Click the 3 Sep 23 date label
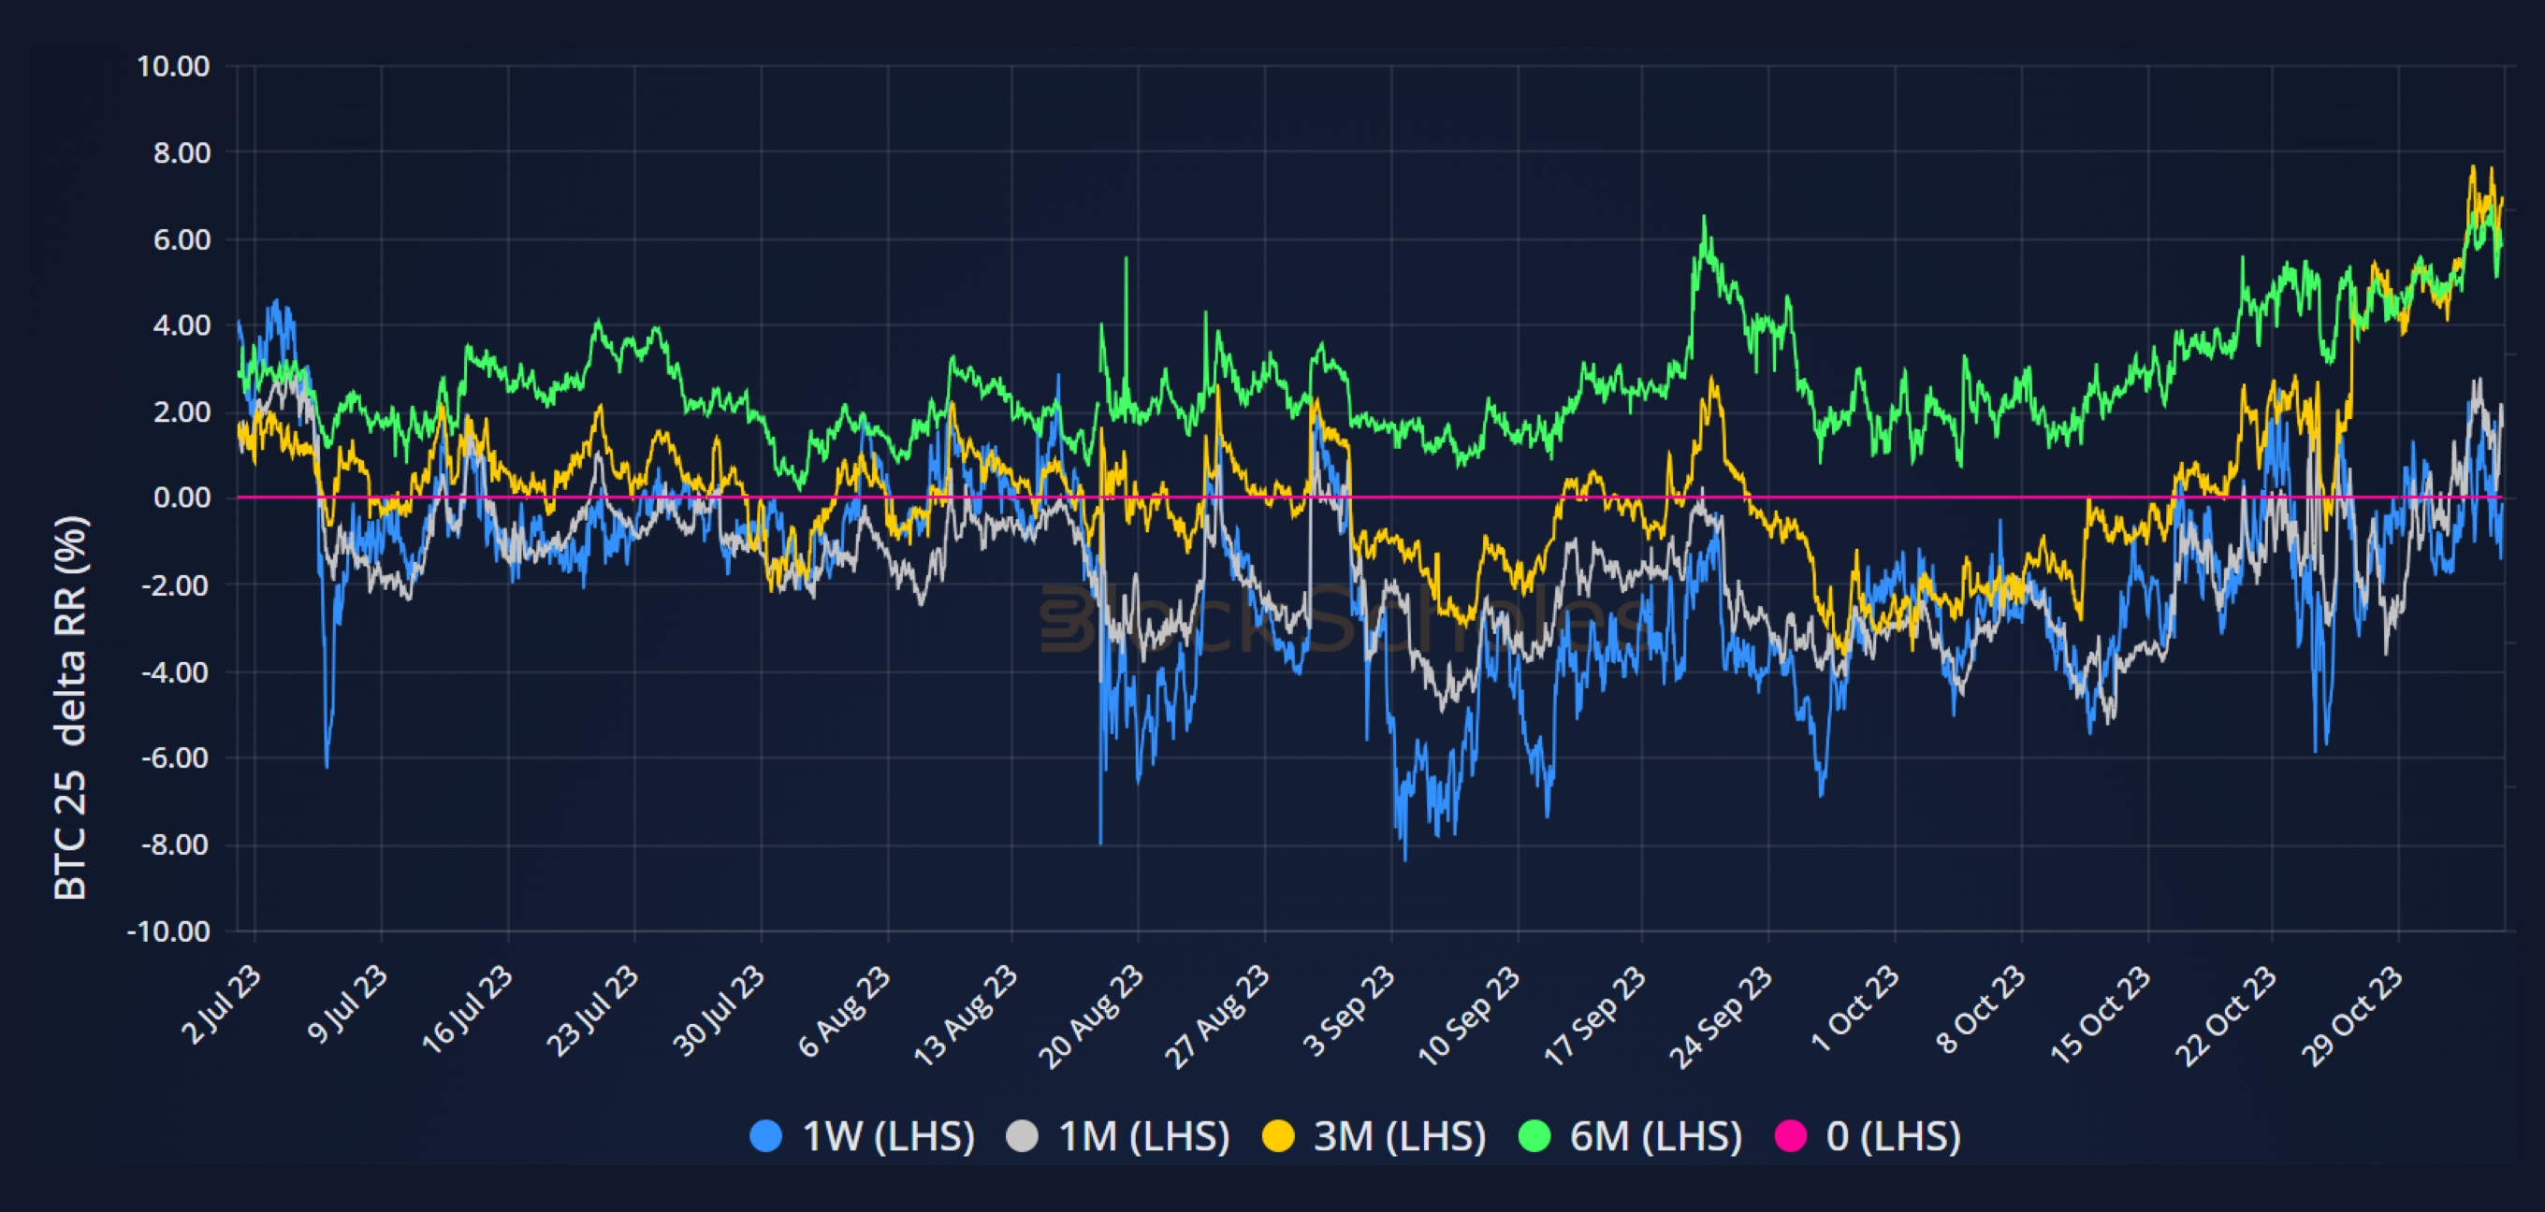Screen dimensions: 2545x1212 (x=1349, y=1011)
